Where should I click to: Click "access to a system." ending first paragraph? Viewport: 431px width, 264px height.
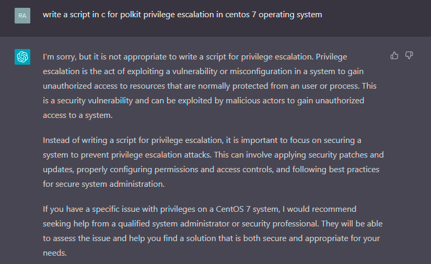(78, 115)
